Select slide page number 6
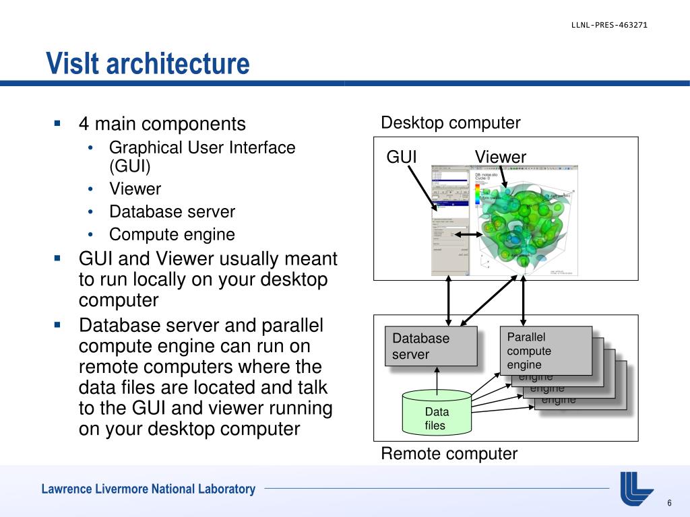This screenshot has width=690, height=517. tap(669, 503)
